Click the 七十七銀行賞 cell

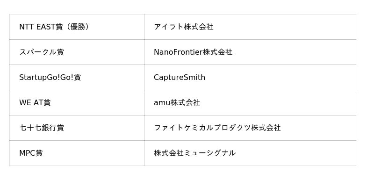click(77, 128)
